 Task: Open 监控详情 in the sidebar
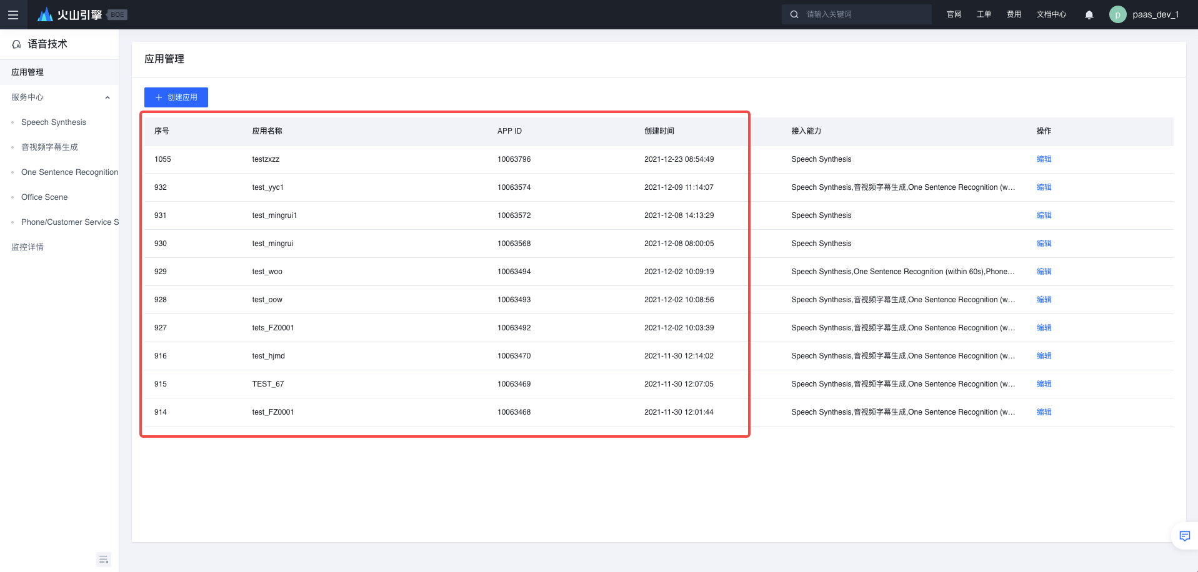coord(27,247)
